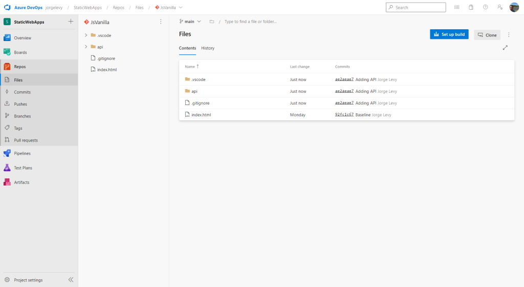The height and width of the screenshot is (287, 524).
Task: Click the Monday last change cell
Action: (297, 115)
